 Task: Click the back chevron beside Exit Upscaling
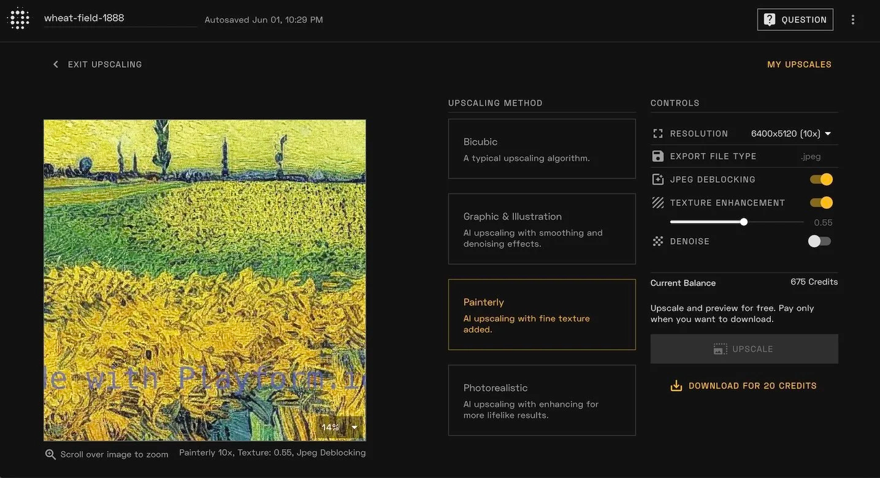tap(56, 64)
